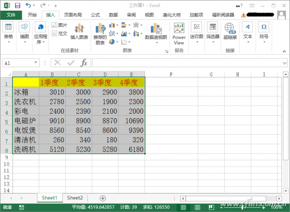290x212 pixels.
Task: Open the Charts group dialog launcher
Action: (167, 51)
